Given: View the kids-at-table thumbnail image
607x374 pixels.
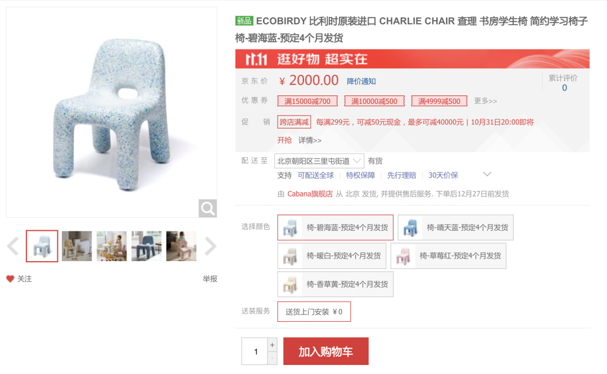Looking at the screenshot, I should (x=111, y=246).
